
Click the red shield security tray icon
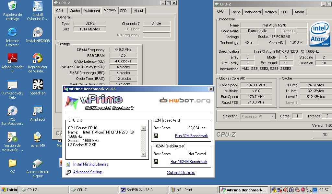click(x=303, y=190)
